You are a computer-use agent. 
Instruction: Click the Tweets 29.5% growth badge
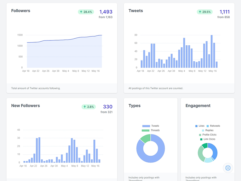(205, 12)
